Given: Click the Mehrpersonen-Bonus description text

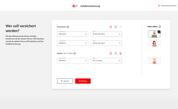Looking at the screenshot, I should pyautogui.click(x=25, y=40).
